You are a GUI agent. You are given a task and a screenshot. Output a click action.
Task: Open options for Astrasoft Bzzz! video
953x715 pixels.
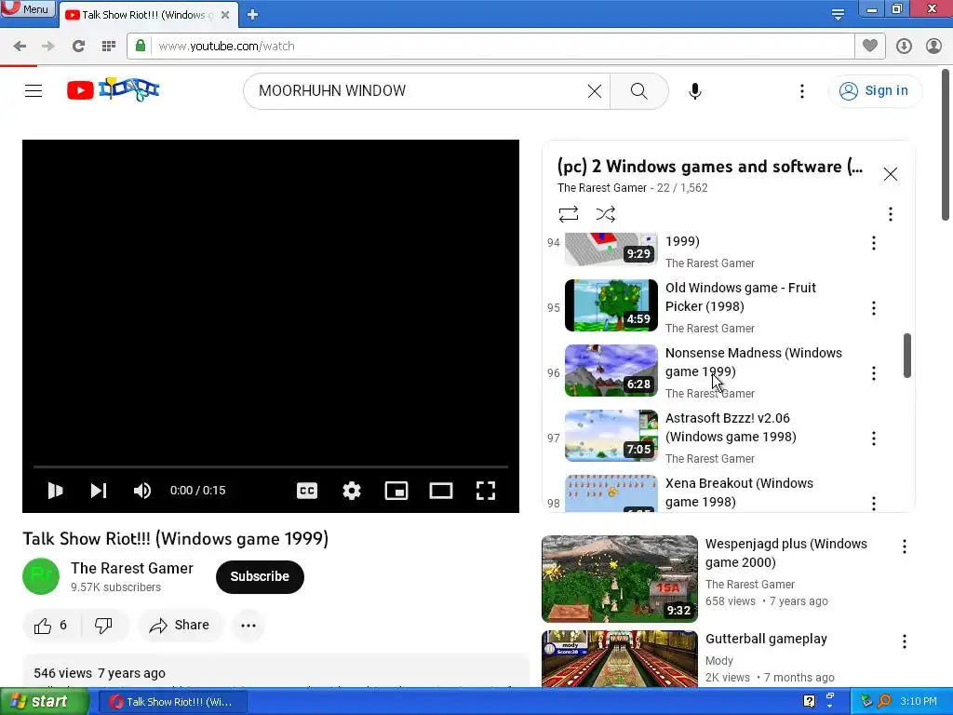873,438
